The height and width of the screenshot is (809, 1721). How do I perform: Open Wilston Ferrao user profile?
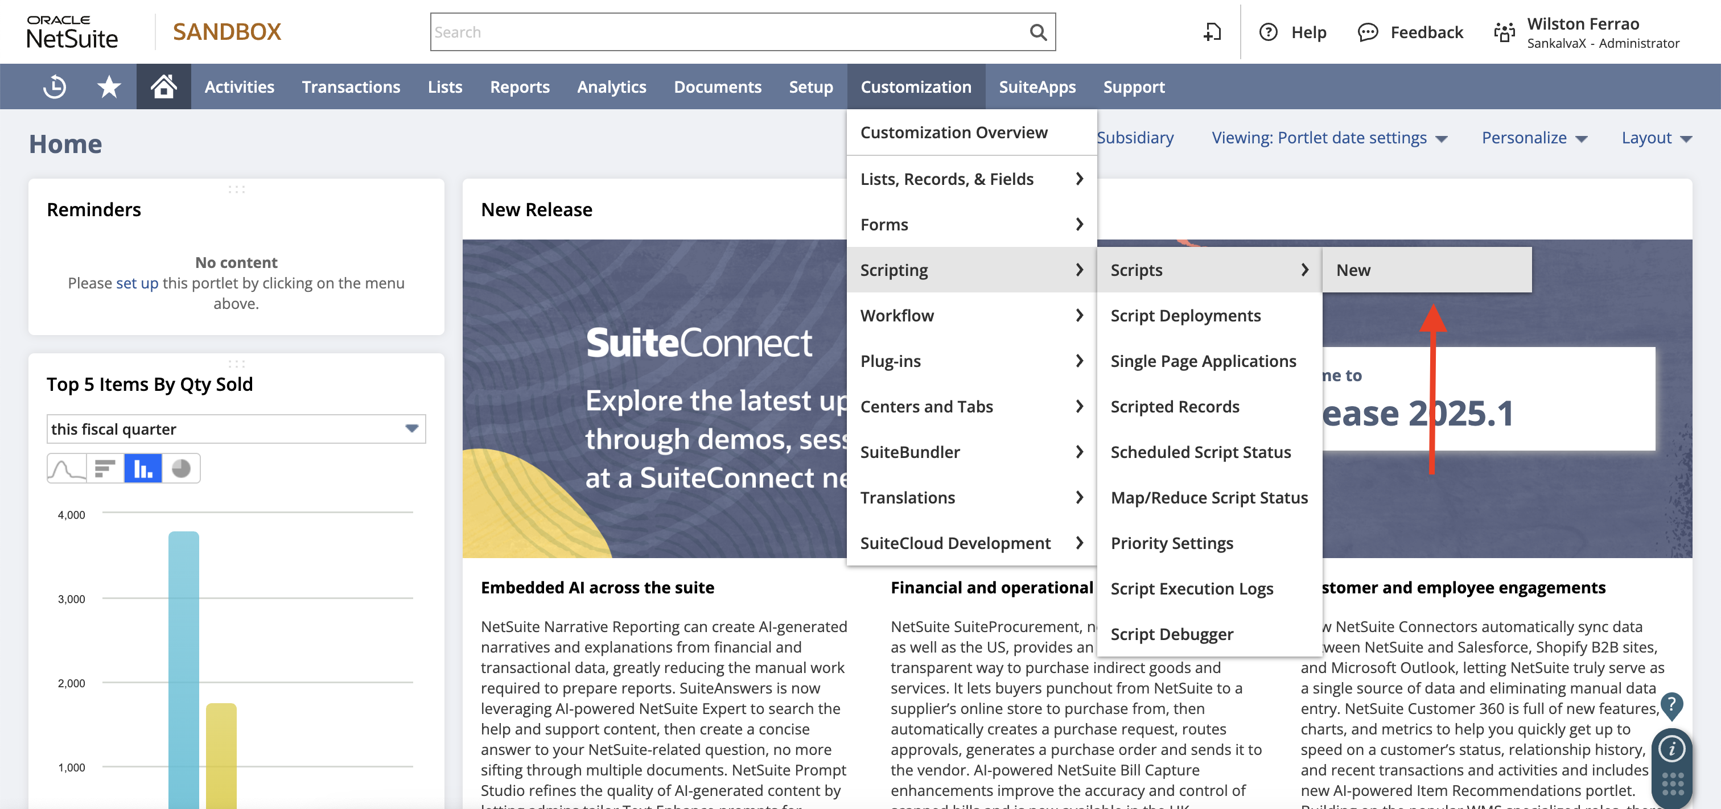tap(1602, 32)
